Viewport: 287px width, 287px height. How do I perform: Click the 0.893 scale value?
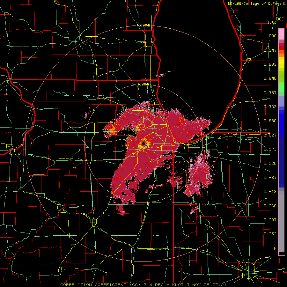(270, 64)
